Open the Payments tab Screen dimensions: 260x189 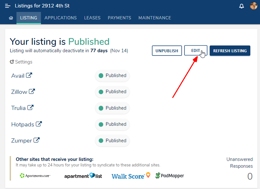click(119, 18)
